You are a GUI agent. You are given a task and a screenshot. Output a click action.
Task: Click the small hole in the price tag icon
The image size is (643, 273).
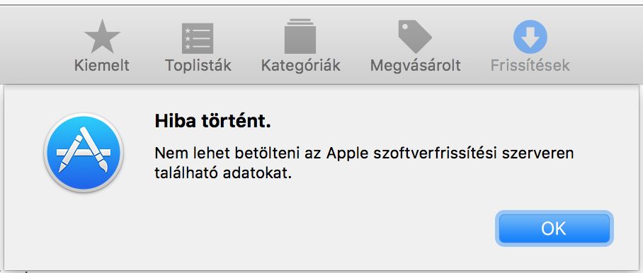point(404,25)
